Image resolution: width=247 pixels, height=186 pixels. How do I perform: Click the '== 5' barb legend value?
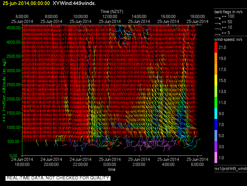226,33
